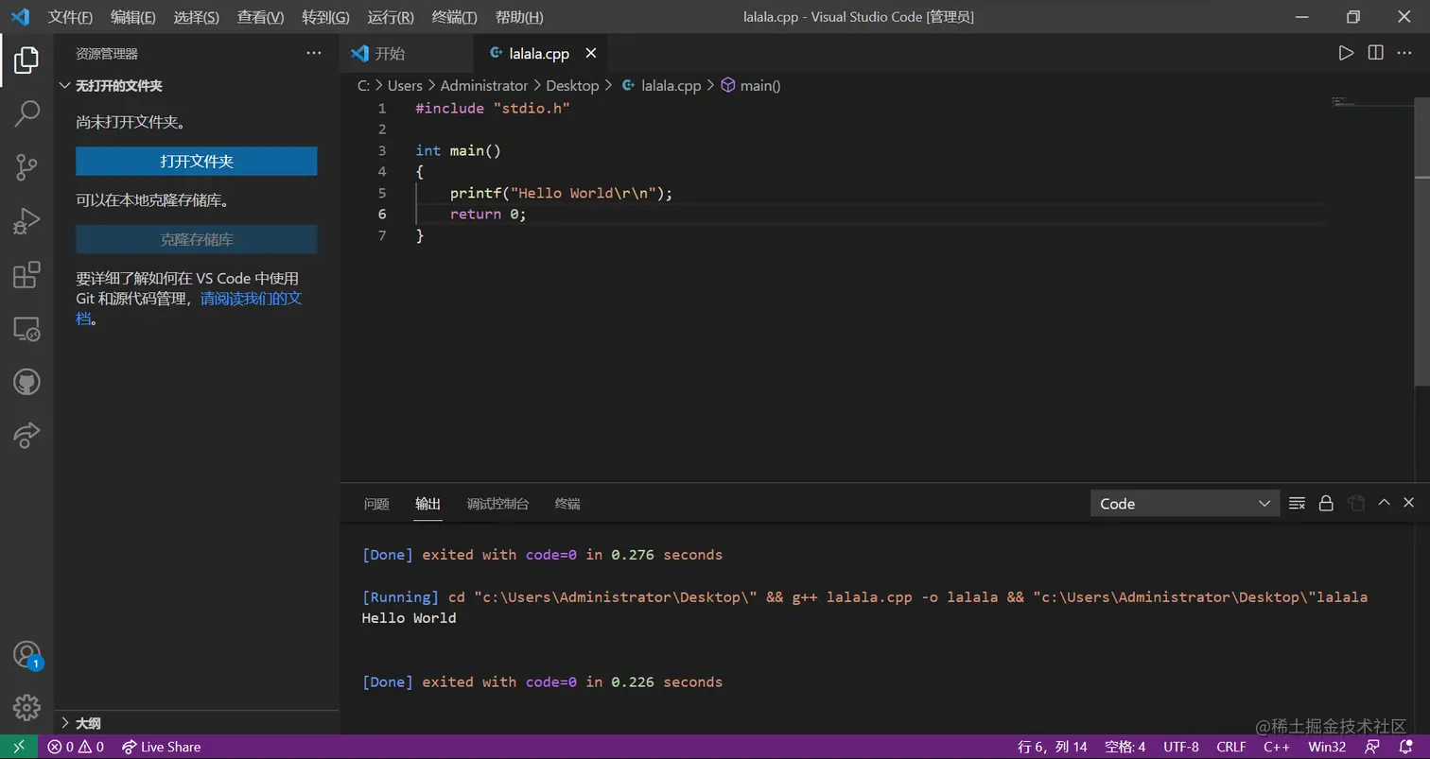Open the Source Control view
The height and width of the screenshot is (759, 1430).
pos(26,168)
